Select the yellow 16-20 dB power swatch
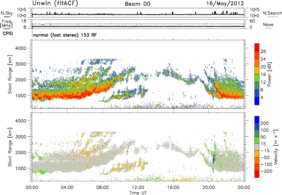Image resolution: width=282 pixels, height=195 pixels. [x=257, y=70]
